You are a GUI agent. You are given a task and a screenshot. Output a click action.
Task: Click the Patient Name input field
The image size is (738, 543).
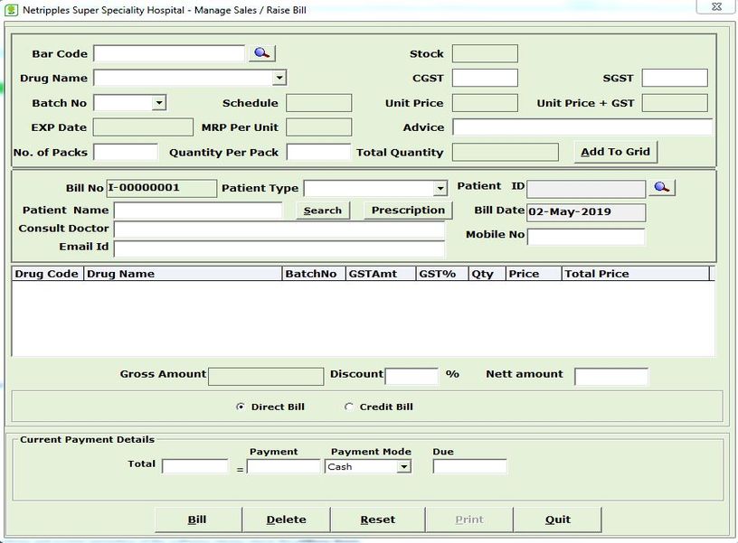click(198, 211)
